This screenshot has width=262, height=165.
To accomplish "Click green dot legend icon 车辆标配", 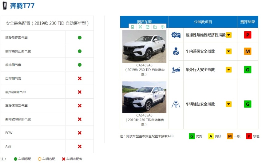I will (x=16, y=159).
